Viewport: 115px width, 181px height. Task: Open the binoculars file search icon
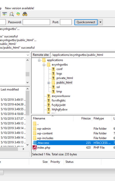[25, 14]
